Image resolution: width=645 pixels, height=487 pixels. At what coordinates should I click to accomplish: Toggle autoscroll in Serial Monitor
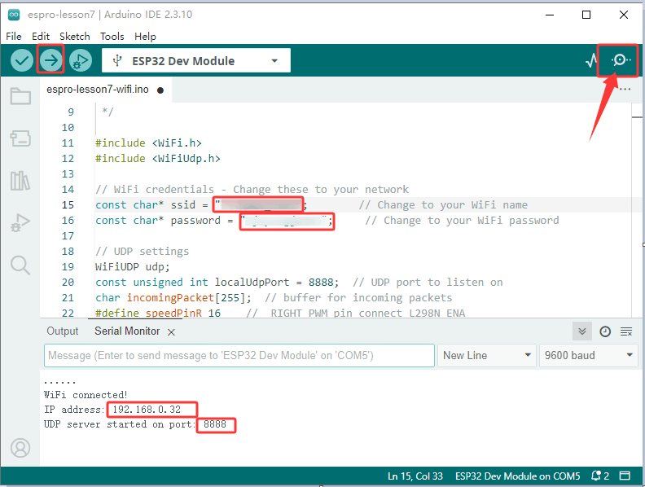pyautogui.click(x=582, y=331)
